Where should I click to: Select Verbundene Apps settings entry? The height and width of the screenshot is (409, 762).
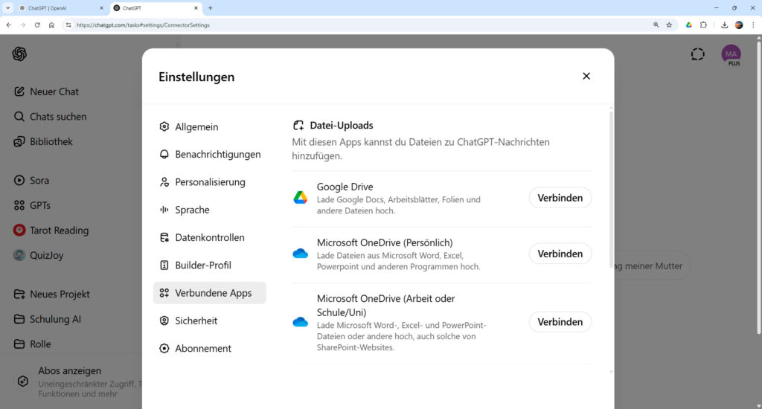point(209,293)
